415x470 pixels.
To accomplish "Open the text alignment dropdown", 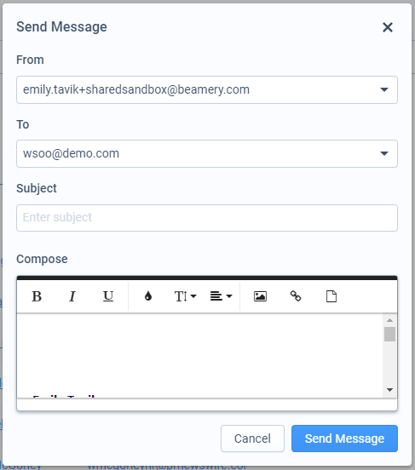I will [x=222, y=296].
